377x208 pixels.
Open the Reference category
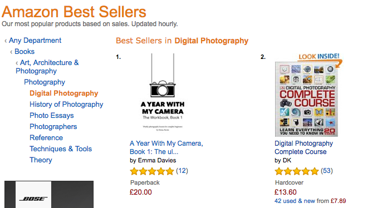[x=46, y=137]
